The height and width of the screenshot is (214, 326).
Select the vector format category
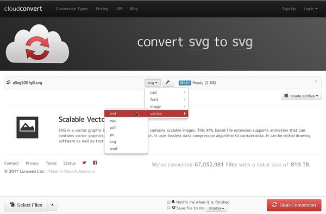tap(167, 113)
